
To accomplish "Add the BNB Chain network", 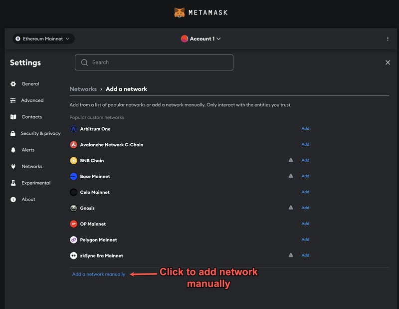I will pyautogui.click(x=305, y=160).
